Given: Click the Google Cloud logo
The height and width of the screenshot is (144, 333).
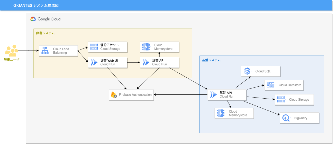Looking at the screenshot, I should [33, 19].
